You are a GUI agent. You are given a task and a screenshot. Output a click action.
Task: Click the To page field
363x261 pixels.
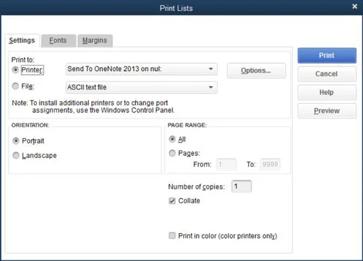[270, 165]
